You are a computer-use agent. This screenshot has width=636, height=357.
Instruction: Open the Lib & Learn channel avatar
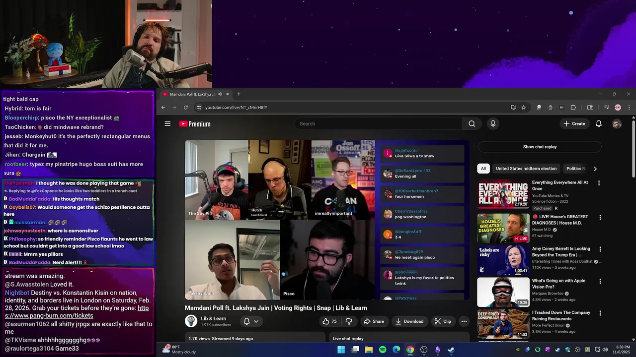191,321
